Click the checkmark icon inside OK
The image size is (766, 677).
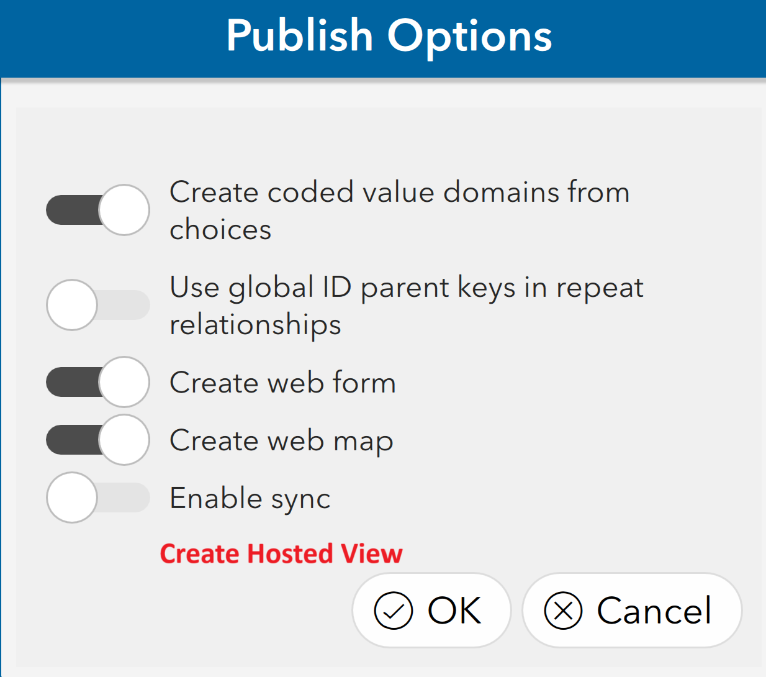[393, 611]
